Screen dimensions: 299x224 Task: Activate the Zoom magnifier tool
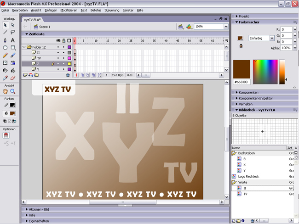[x=12, y=91]
